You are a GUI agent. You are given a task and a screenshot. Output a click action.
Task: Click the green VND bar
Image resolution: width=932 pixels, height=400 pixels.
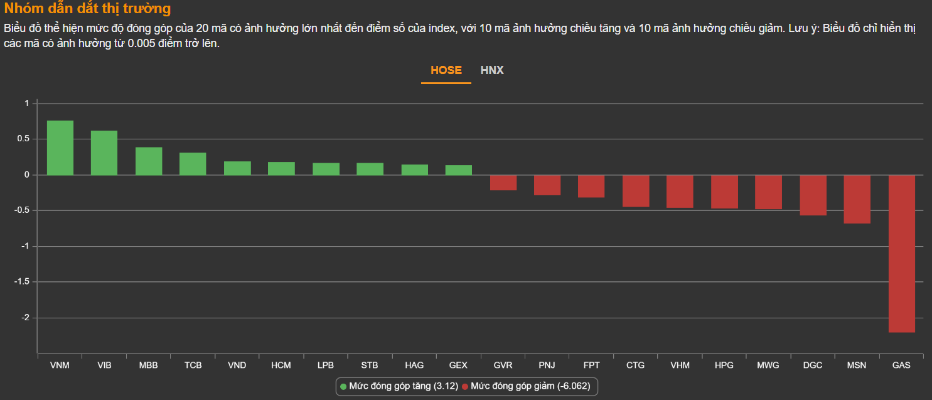[x=237, y=168]
